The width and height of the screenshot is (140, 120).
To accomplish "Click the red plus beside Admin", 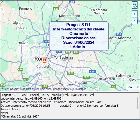I will [70, 46].
